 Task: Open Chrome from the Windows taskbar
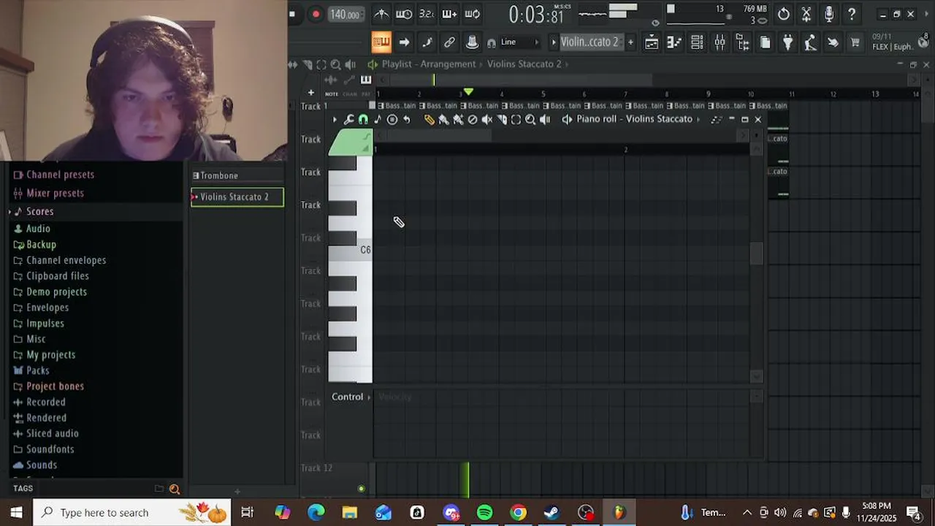[518, 513]
